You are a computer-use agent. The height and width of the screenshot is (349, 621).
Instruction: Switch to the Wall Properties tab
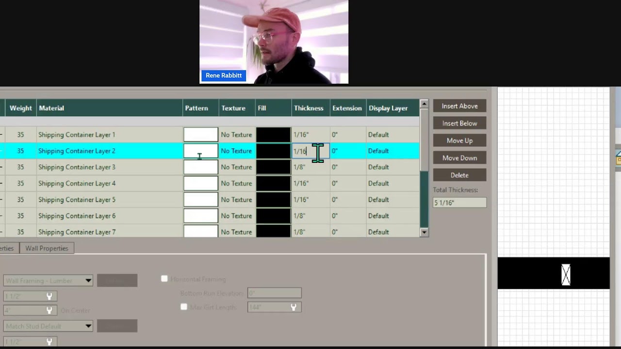[x=47, y=248]
